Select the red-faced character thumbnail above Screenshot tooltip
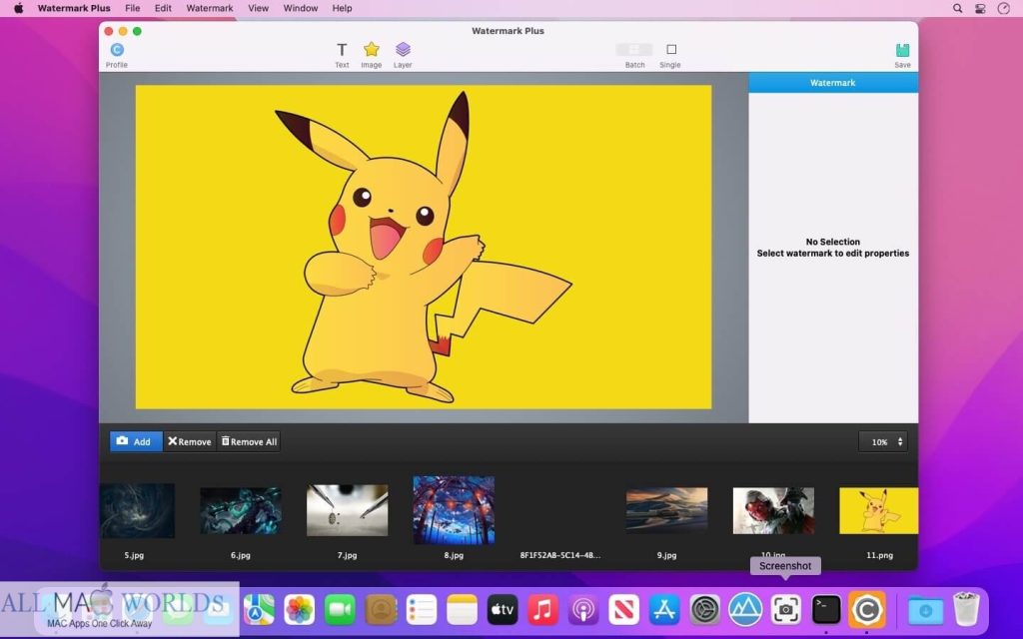Image resolution: width=1023 pixels, height=639 pixels. [x=773, y=510]
